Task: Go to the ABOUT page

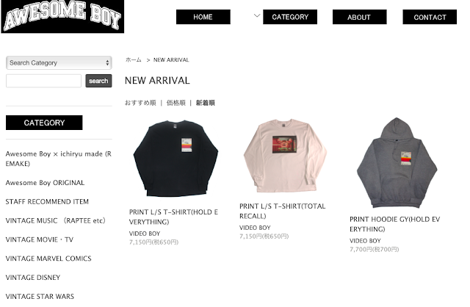Action: tap(359, 17)
